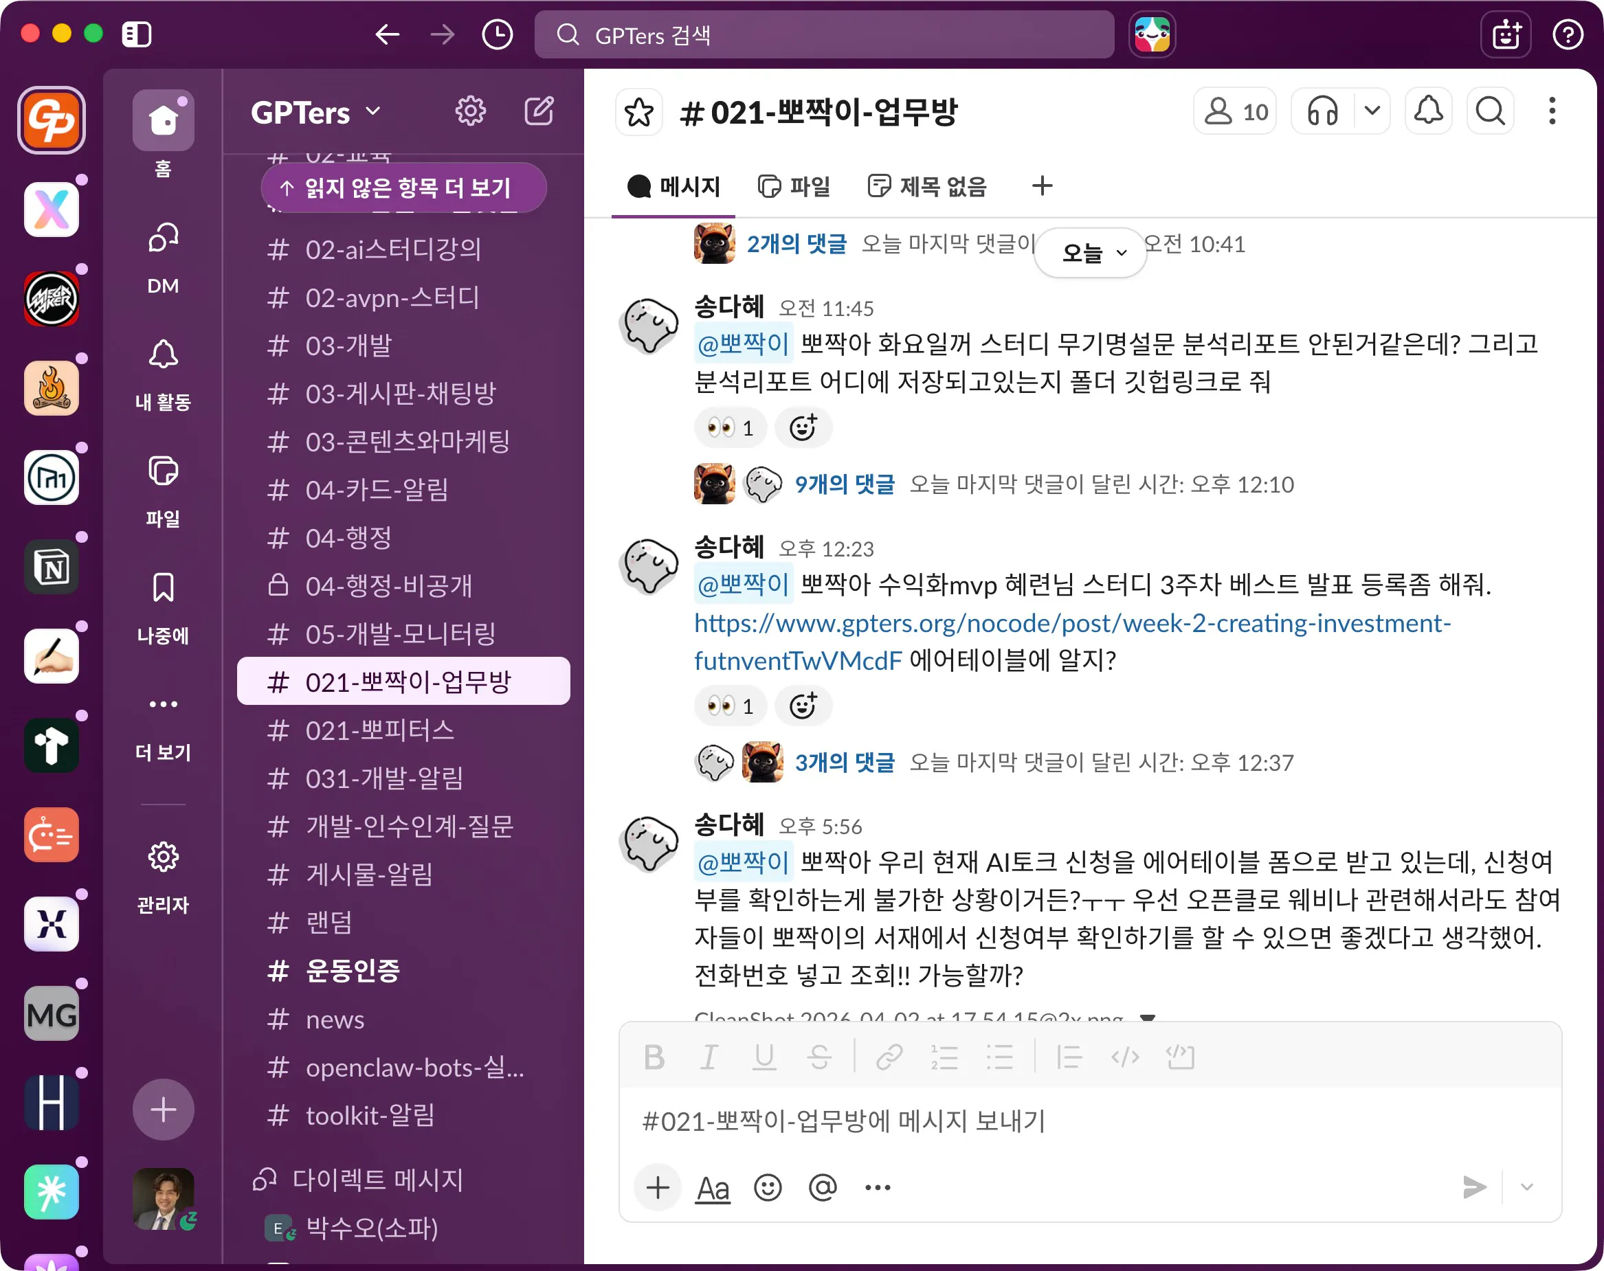Select the 제목 없음 canvas tab
This screenshot has height=1271, width=1604.
(927, 186)
